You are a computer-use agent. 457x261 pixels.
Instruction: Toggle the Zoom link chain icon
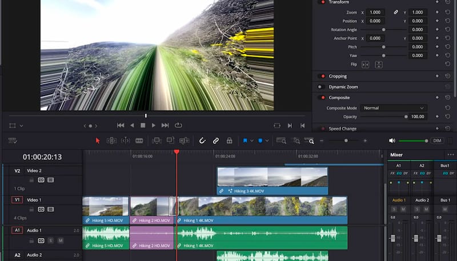(396, 12)
